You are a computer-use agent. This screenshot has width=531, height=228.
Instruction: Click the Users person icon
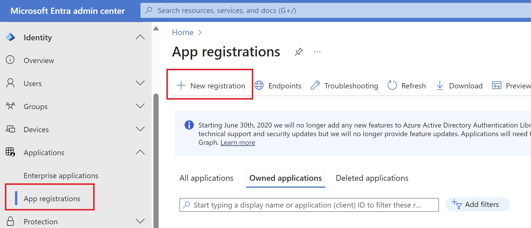point(10,83)
